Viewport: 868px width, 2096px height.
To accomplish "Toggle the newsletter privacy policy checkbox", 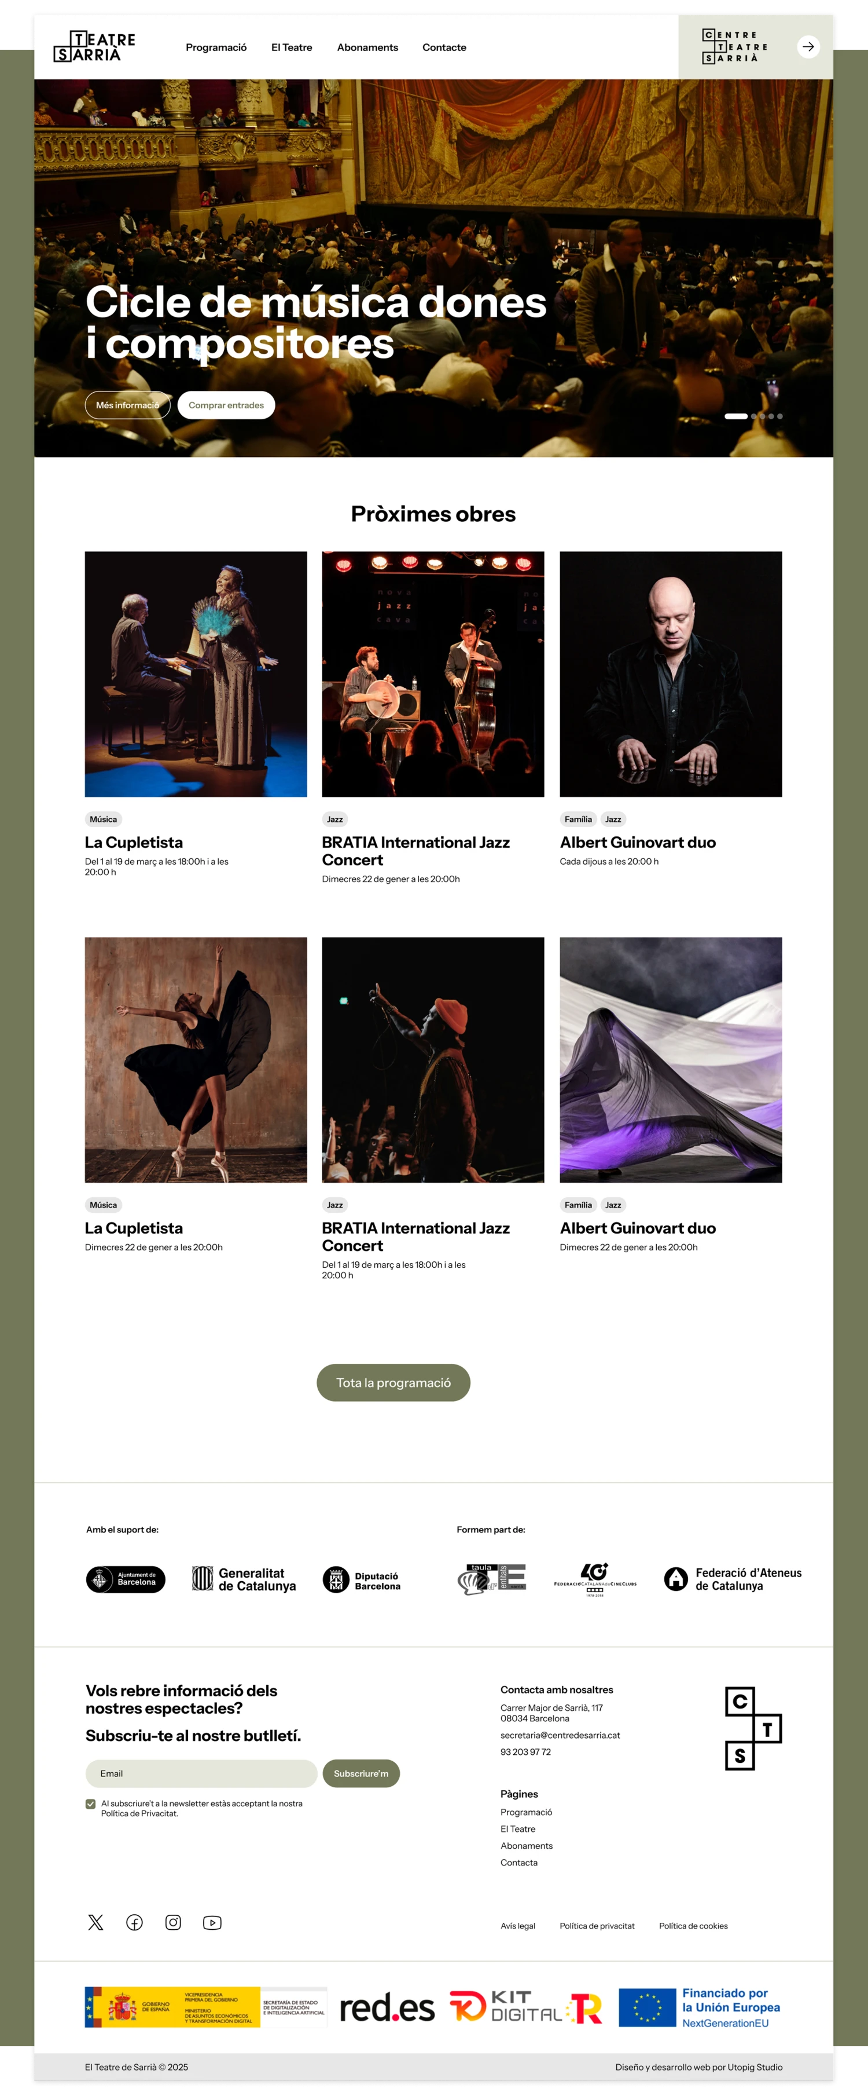I will pyautogui.click(x=90, y=1803).
